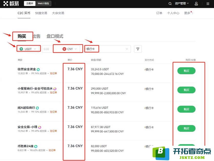
Task: Click the funnel filter icon button
Action: pos(138,49)
